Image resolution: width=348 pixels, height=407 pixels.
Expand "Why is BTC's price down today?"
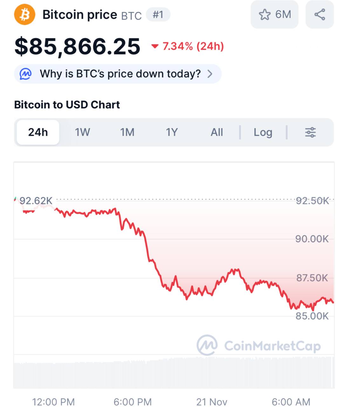(120, 74)
